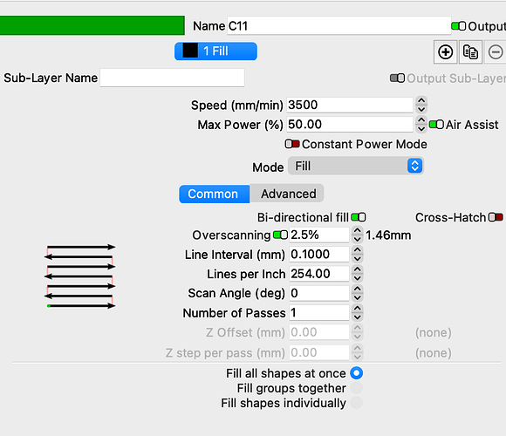Select the Common tab
Image resolution: width=506 pixels, height=436 pixels.
(215, 194)
